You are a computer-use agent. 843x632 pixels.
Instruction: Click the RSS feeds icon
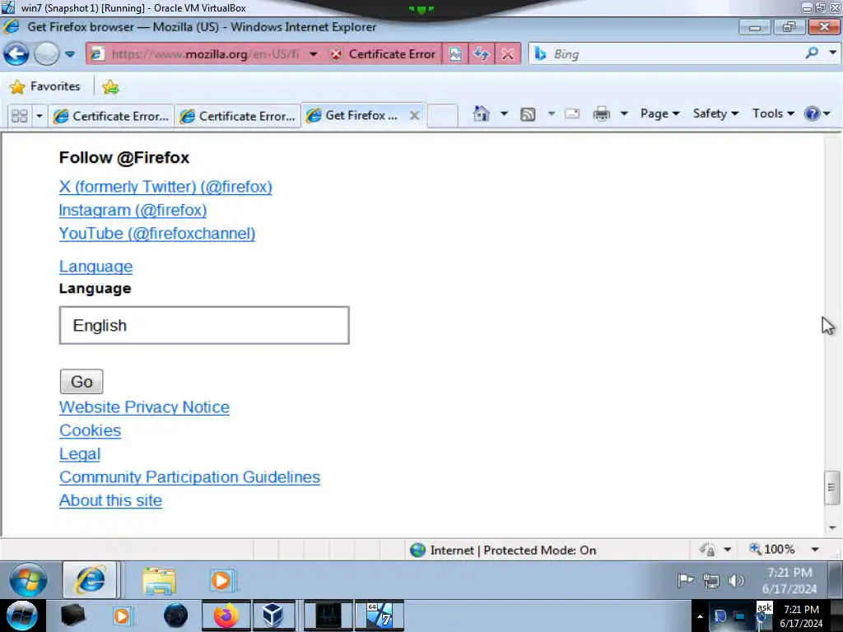pyautogui.click(x=528, y=114)
